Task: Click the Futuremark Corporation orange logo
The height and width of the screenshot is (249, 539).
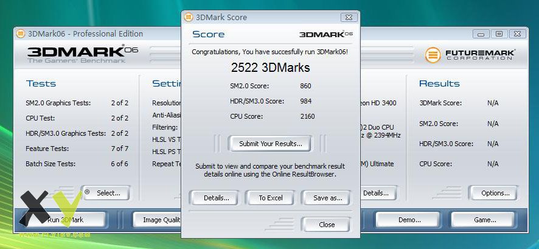Action: pyautogui.click(x=433, y=55)
